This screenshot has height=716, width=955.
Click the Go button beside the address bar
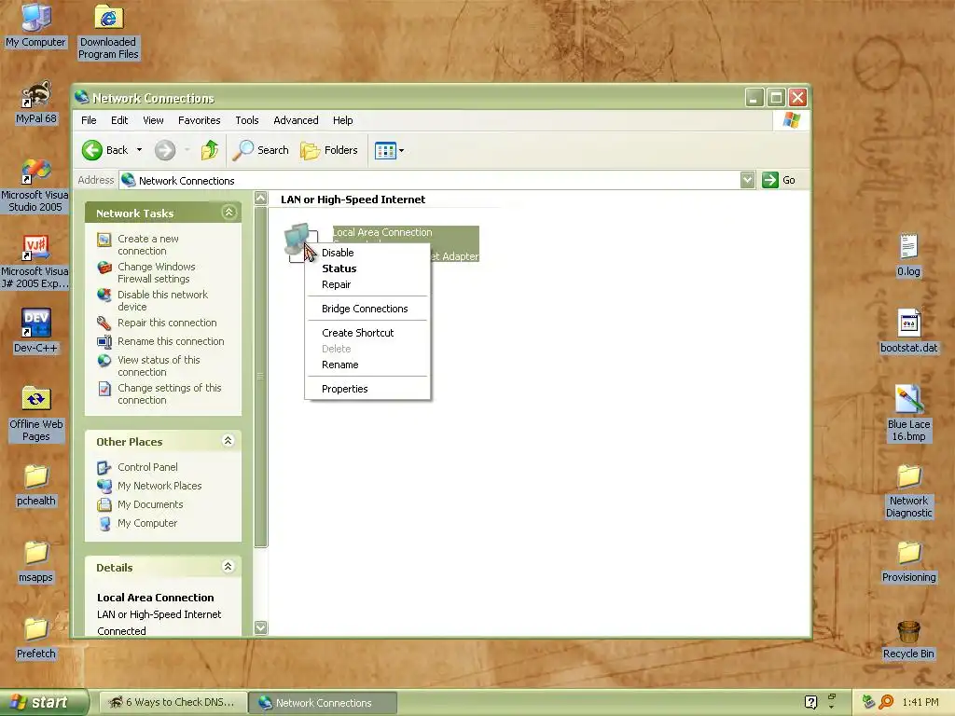click(779, 180)
